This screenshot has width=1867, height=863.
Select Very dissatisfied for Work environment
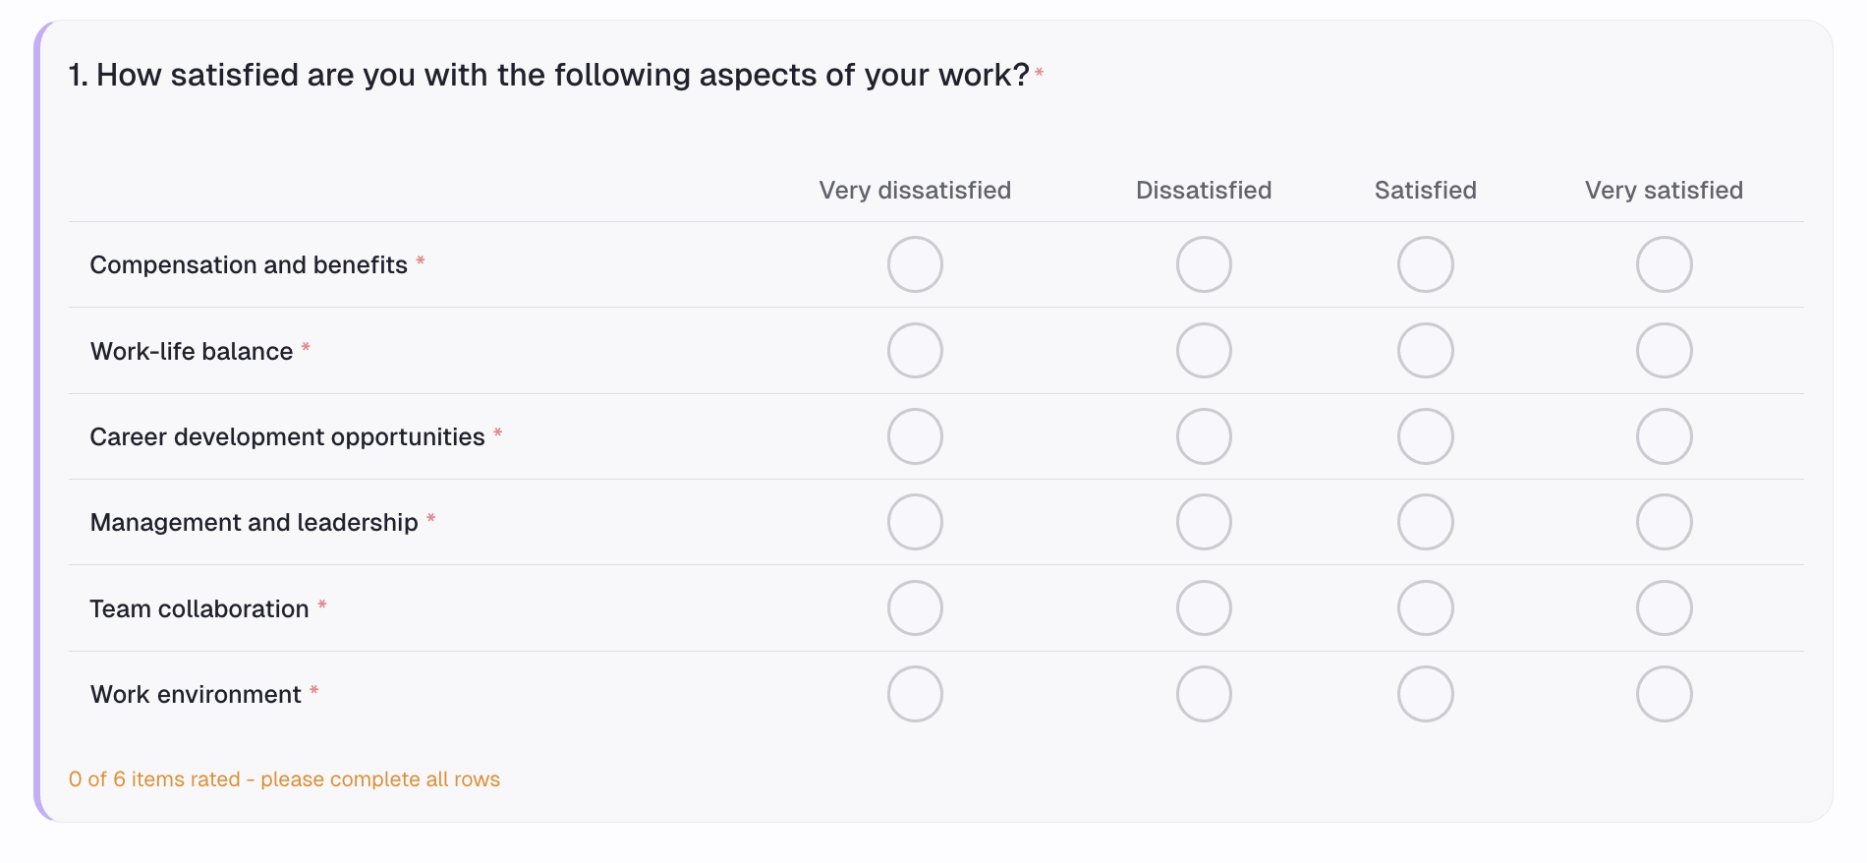(x=915, y=693)
